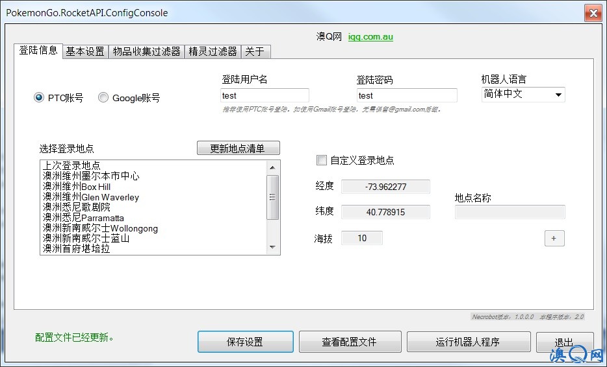Close the ConfigConsole window
This screenshot has width=607, height=367.
click(x=593, y=13)
